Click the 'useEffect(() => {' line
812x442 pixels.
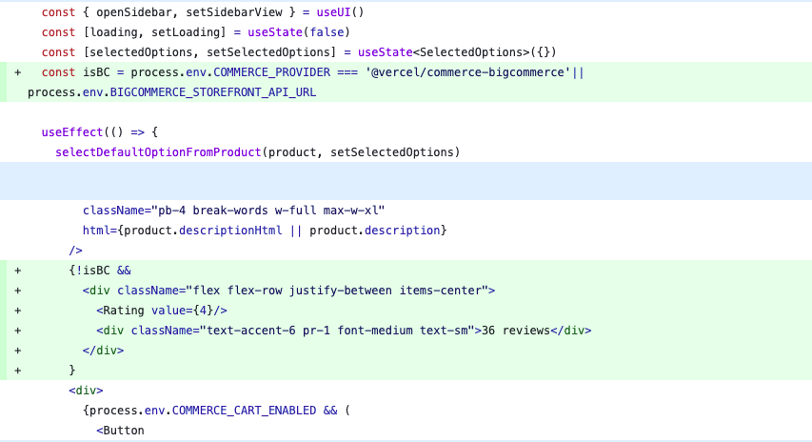[100, 132]
